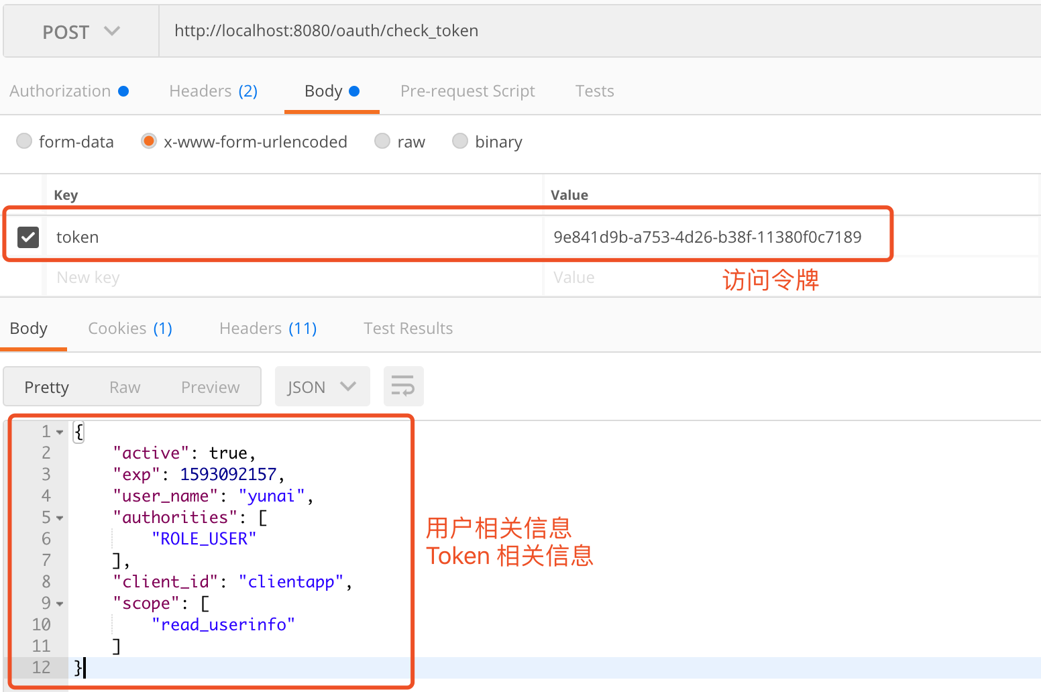The height and width of the screenshot is (692, 1041).
Task: Uncheck the token parameter checkbox
Action: (x=28, y=237)
